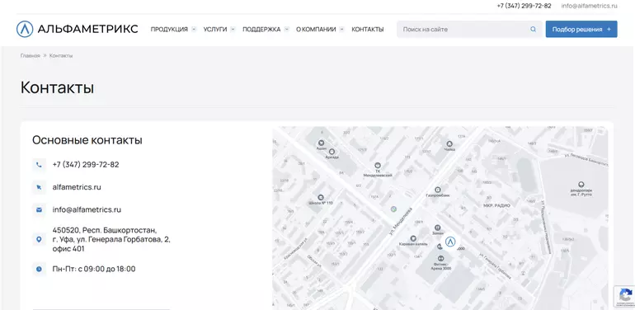Click the clock icon beside working hours

tap(39, 269)
